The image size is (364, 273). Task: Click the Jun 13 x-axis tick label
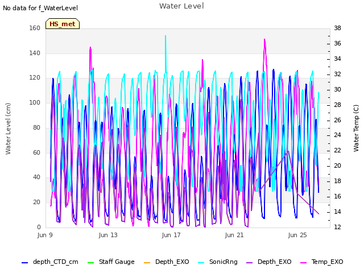coord(108,235)
